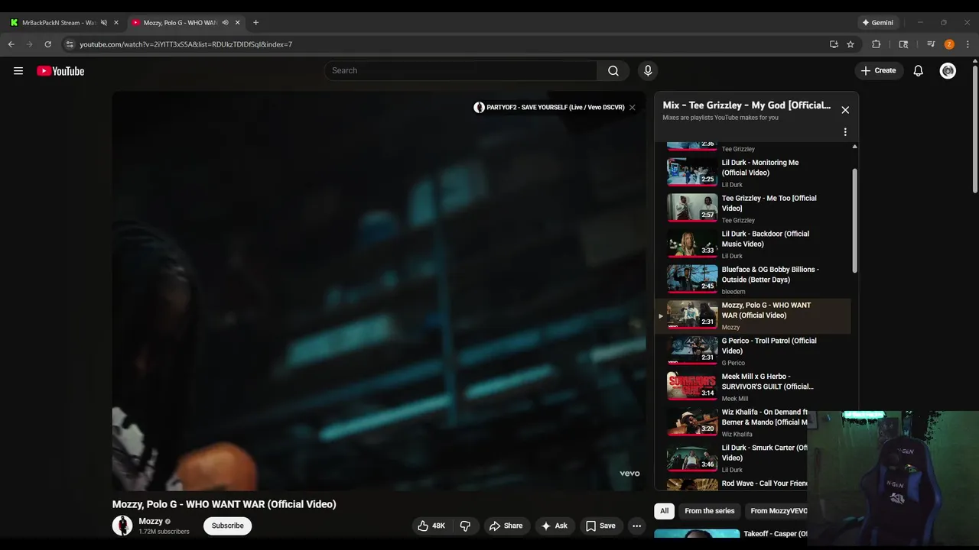Viewport: 979px width, 550px height.
Task: Like the video with 48K likes
Action: (431, 526)
